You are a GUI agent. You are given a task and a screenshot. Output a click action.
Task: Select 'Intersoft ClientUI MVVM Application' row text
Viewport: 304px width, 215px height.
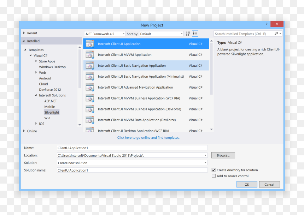tap(125, 55)
